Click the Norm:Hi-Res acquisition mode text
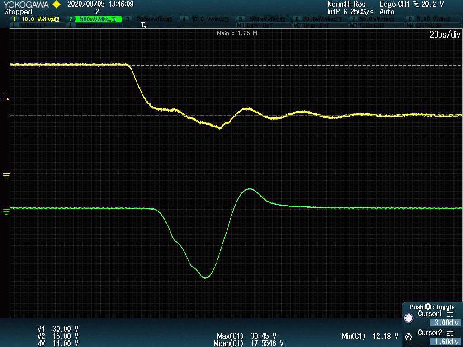The width and height of the screenshot is (463, 347). click(346, 5)
